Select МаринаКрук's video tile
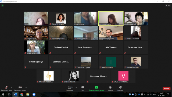The width and height of the screenshot is (172, 97). pyautogui.click(x=36, y=47)
